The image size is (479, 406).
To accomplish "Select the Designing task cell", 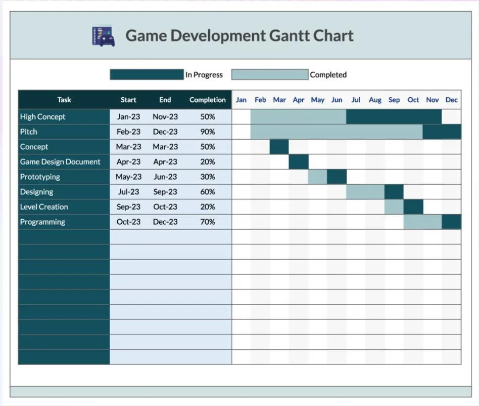I will (64, 191).
